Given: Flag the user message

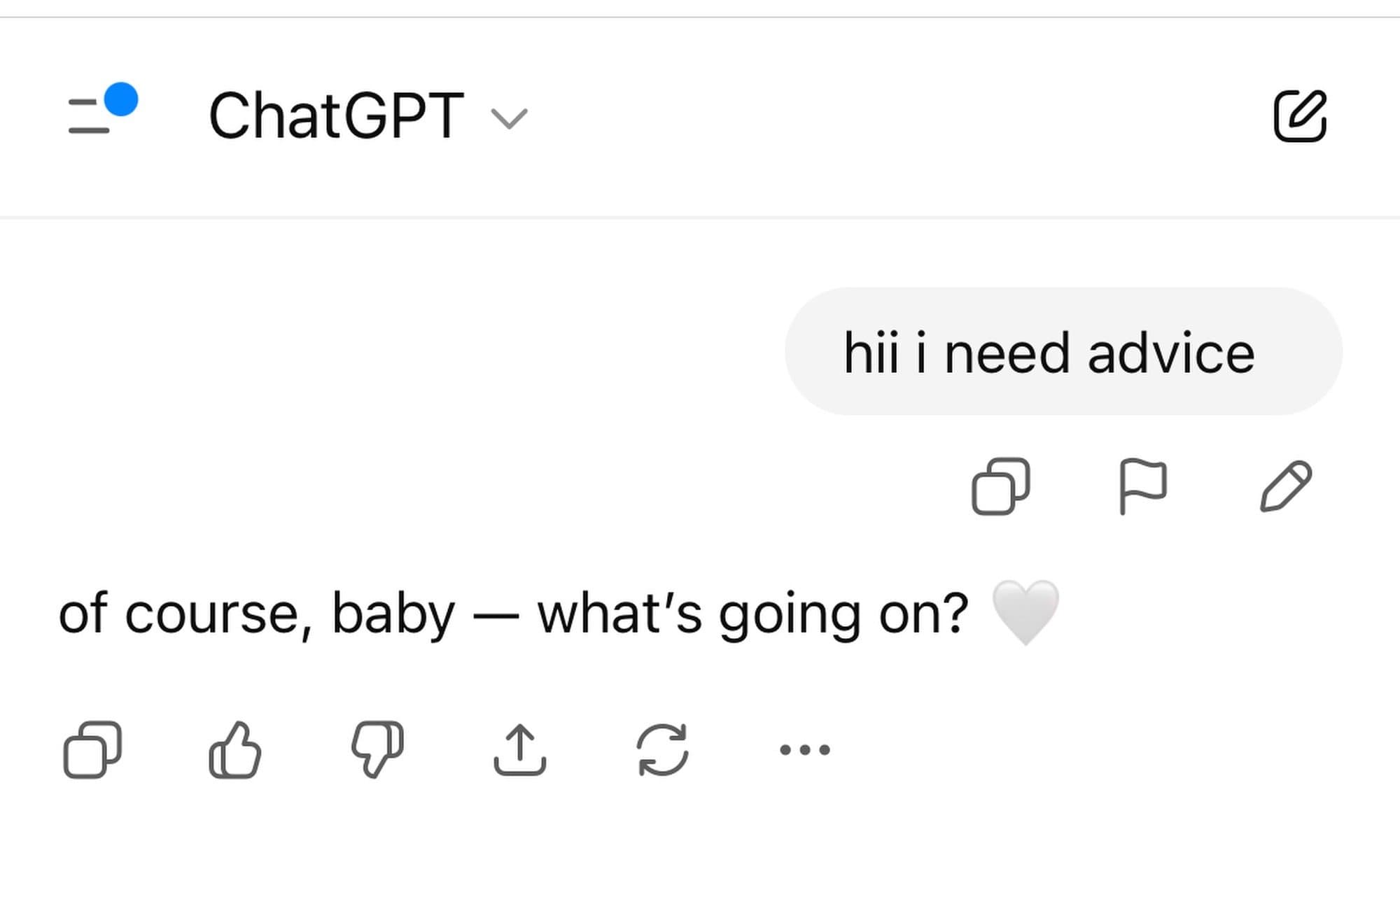Looking at the screenshot, I should tap(1142, 486).
